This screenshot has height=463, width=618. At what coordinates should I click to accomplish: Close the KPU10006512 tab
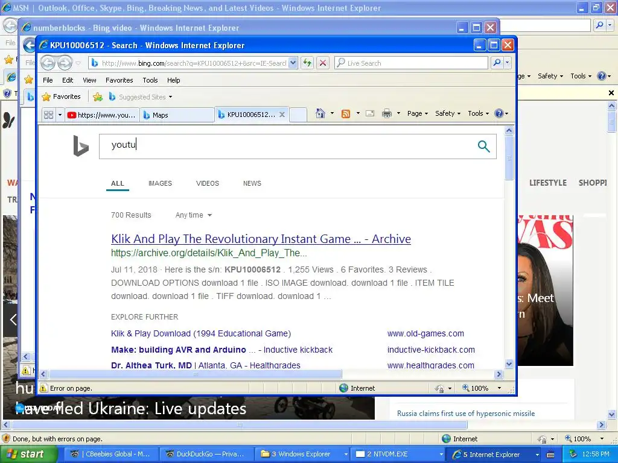click(282, 115)
